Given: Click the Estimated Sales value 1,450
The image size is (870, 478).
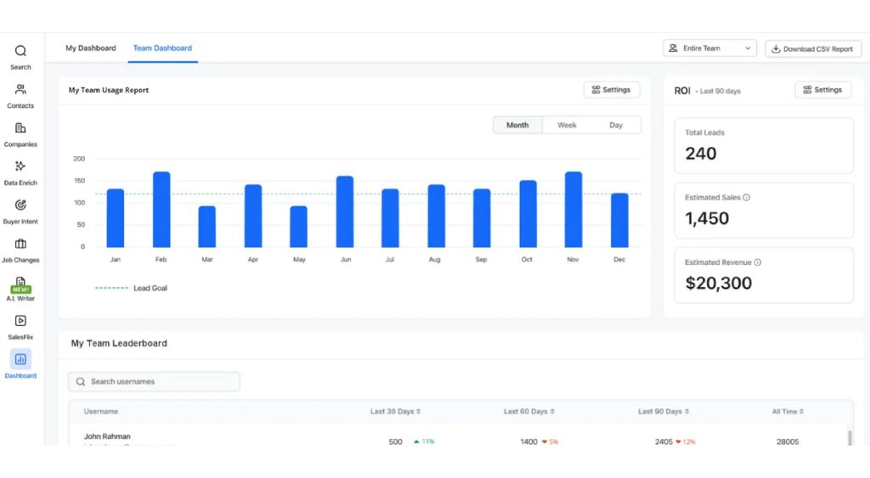Looking at the screenshot, I should [x=707, y=218].
